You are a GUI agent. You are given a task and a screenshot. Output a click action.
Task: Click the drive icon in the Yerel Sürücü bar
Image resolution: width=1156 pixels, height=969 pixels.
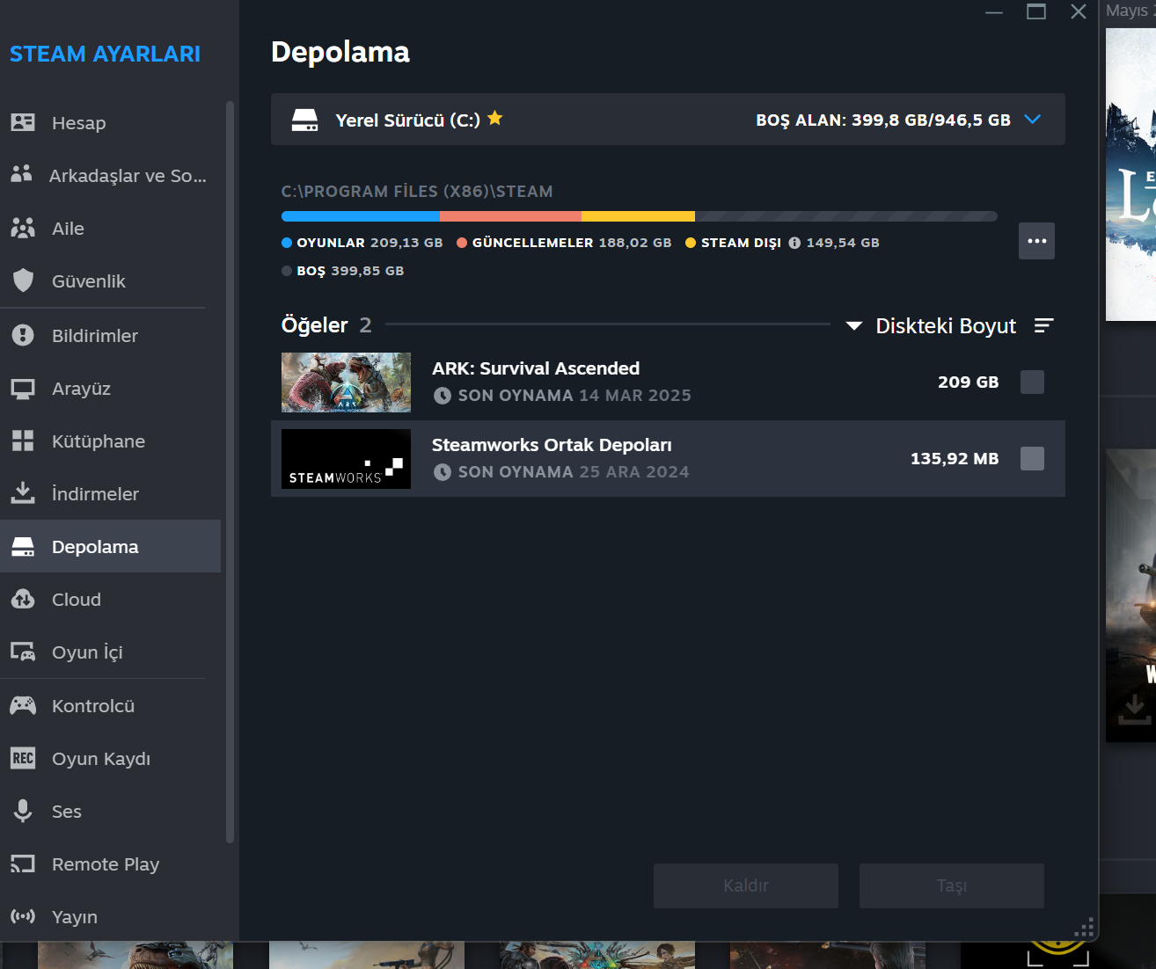point(305,120)
